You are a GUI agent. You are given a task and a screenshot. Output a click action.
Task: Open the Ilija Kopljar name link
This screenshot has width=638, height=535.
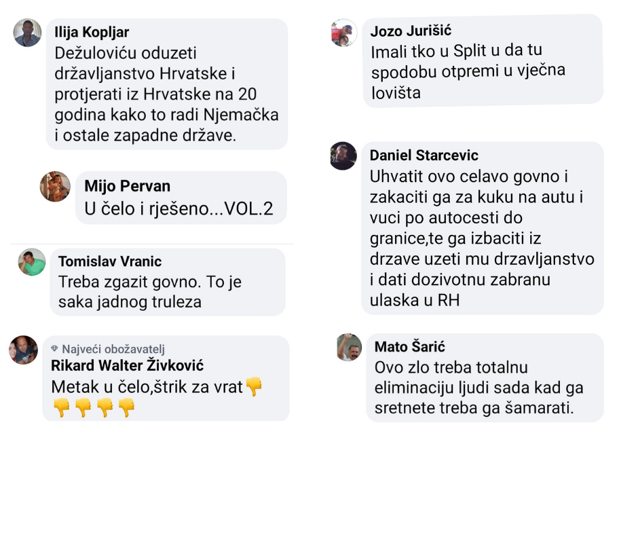92,33
